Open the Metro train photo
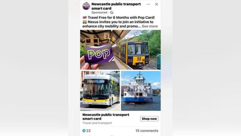The height and width of the screenshot is (136, 241). [120, 50]
